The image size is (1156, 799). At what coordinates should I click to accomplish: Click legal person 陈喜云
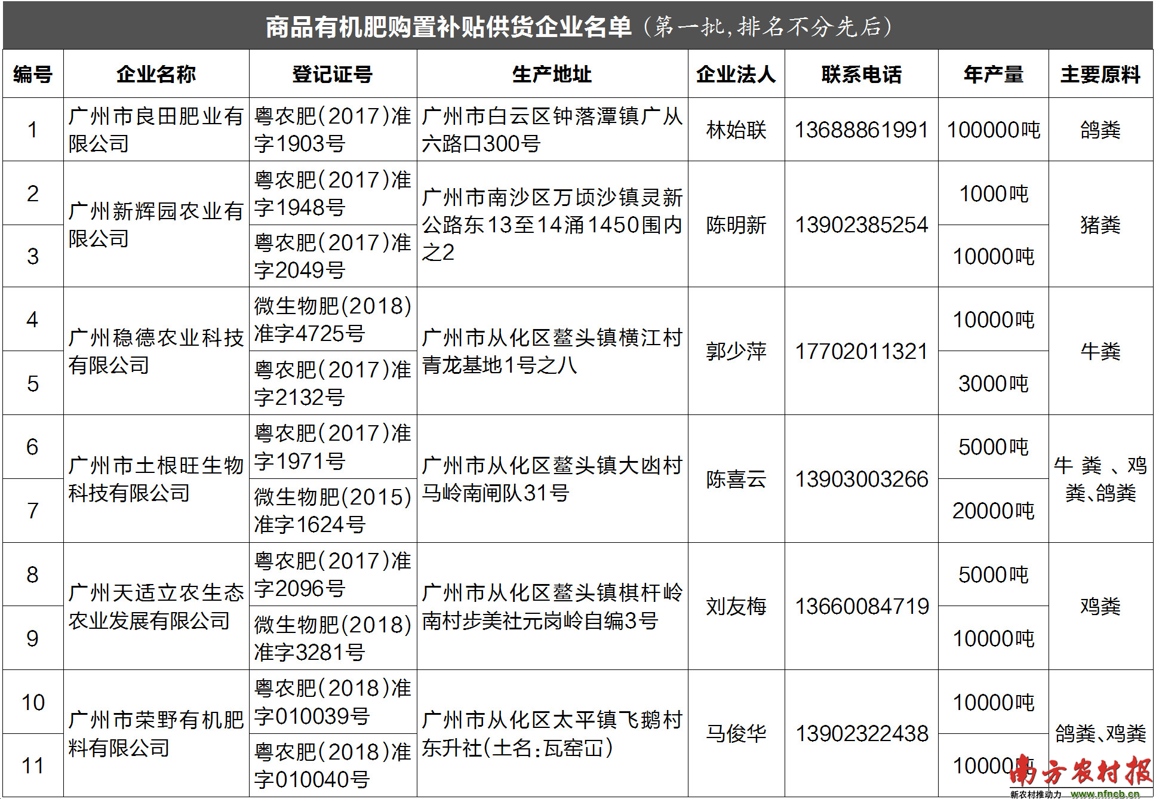point(736,479)
